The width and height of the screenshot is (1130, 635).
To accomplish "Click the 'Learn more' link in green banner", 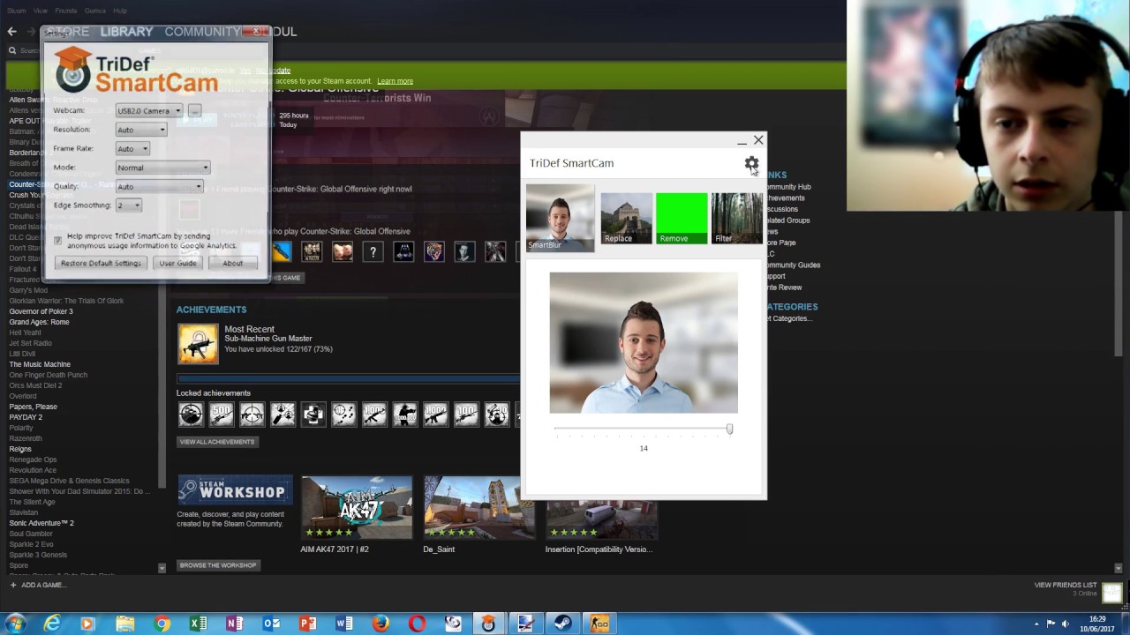I will [395, 81].
